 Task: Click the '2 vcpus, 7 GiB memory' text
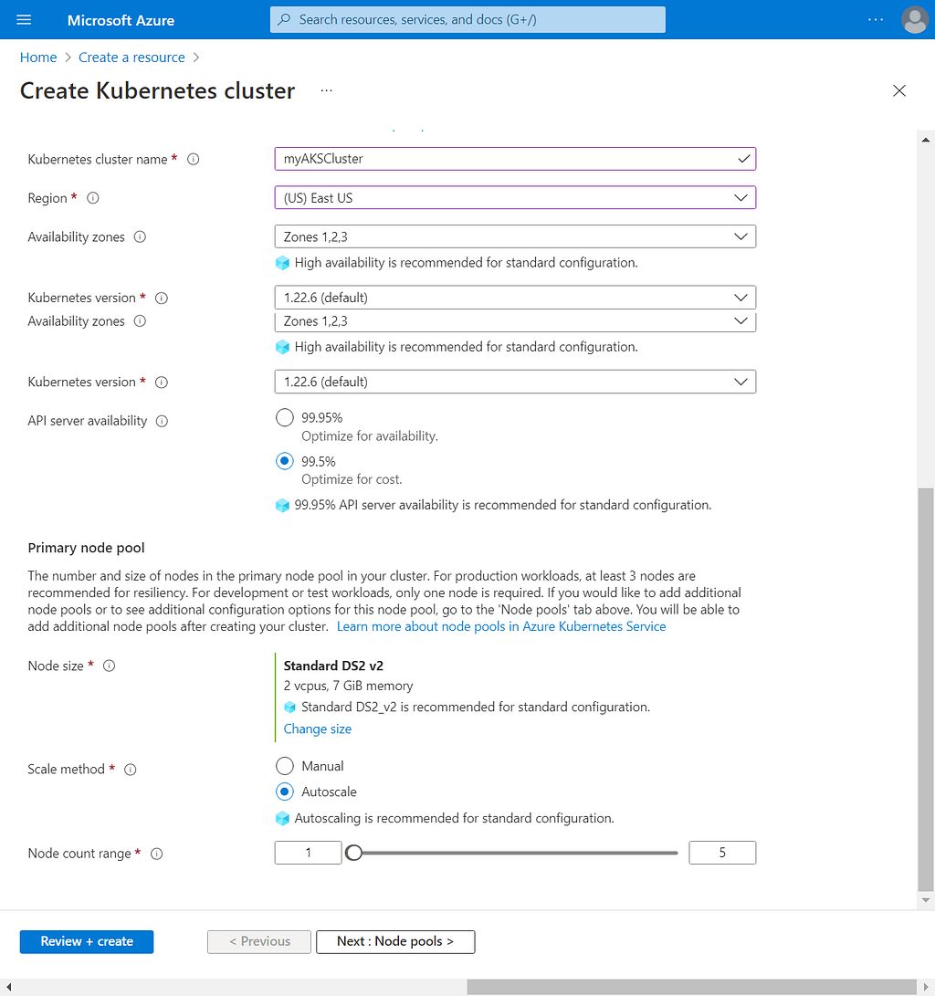[x=348, y=686]
